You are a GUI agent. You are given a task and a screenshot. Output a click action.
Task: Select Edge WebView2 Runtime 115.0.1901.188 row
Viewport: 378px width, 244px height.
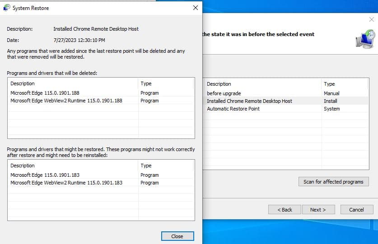coord(101,101)
